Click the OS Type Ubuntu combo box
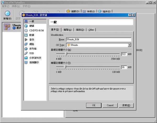Screen dimensions: 157x123 click(99, 45)
